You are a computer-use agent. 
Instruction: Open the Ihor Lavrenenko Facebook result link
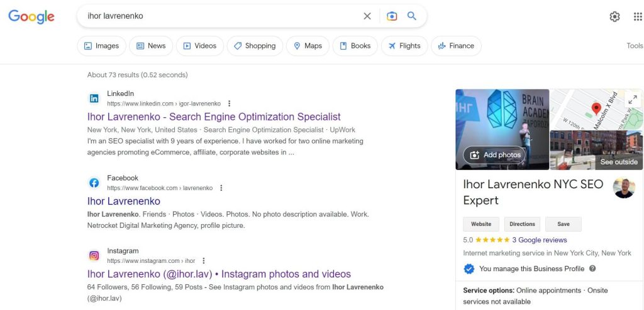(124, 201)
